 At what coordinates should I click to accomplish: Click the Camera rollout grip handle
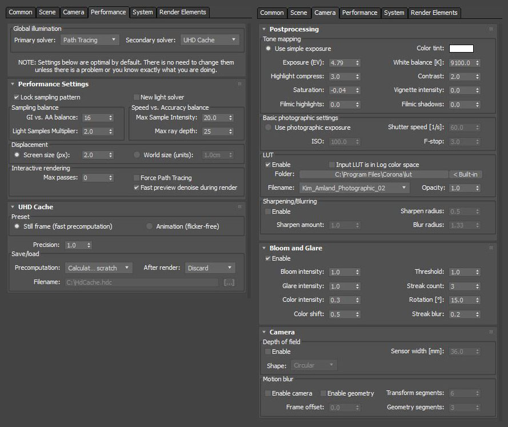(x=491, y=332)
